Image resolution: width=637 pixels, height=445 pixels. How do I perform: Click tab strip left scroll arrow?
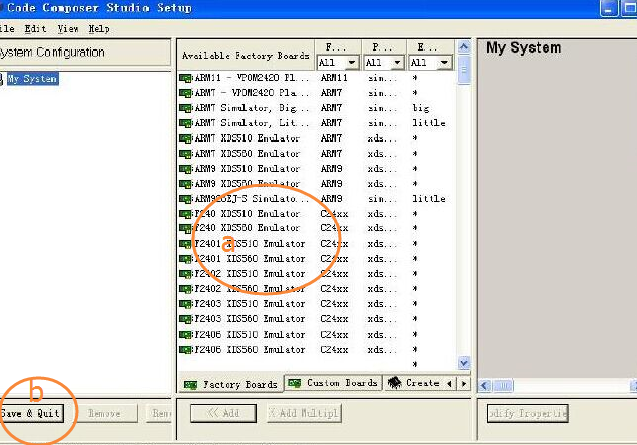pos(450,383)
